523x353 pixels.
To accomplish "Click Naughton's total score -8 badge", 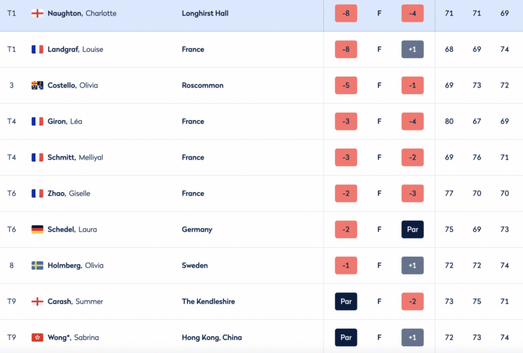I will (x=346, y=14).
